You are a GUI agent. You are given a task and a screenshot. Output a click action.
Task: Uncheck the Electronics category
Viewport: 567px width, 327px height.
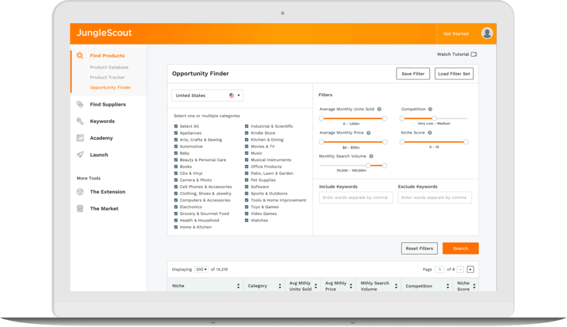pyautogui.click(x=176, y=207)
